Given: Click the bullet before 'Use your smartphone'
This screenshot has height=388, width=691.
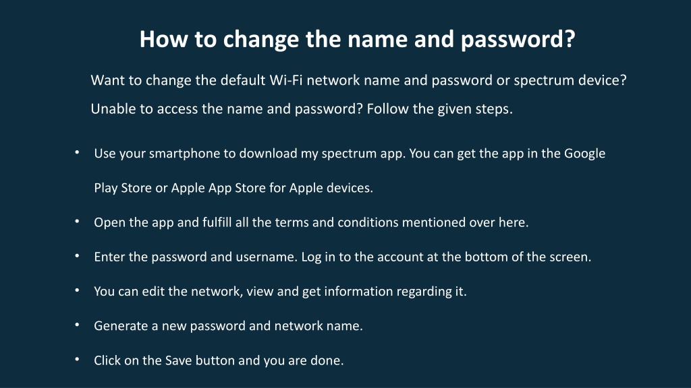Looking at the screenshot, I should [77, 152].
